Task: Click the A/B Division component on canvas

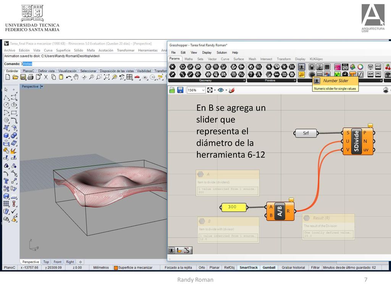Action: [280, 211]
